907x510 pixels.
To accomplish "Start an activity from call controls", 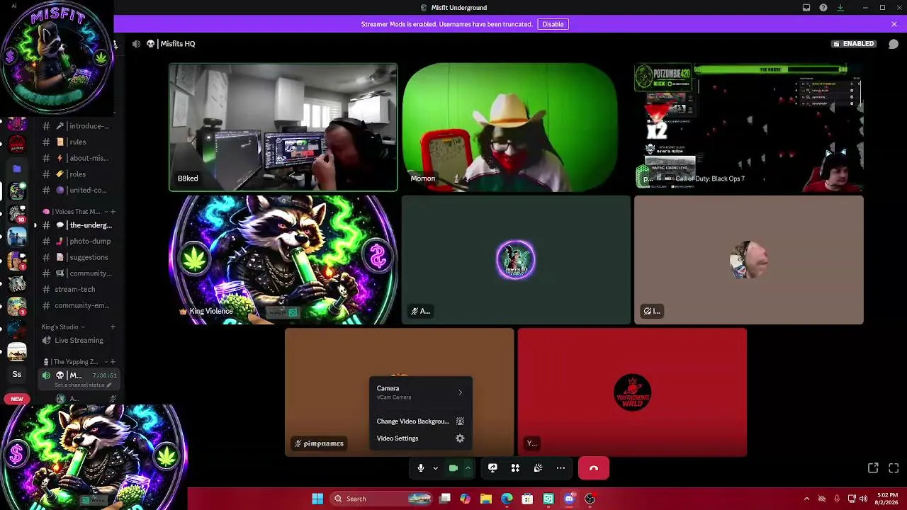I will point(515,468).
